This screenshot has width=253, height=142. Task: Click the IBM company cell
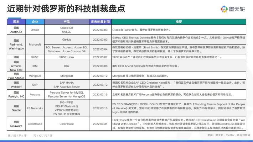pyautogui.click(x=35, y=66)
